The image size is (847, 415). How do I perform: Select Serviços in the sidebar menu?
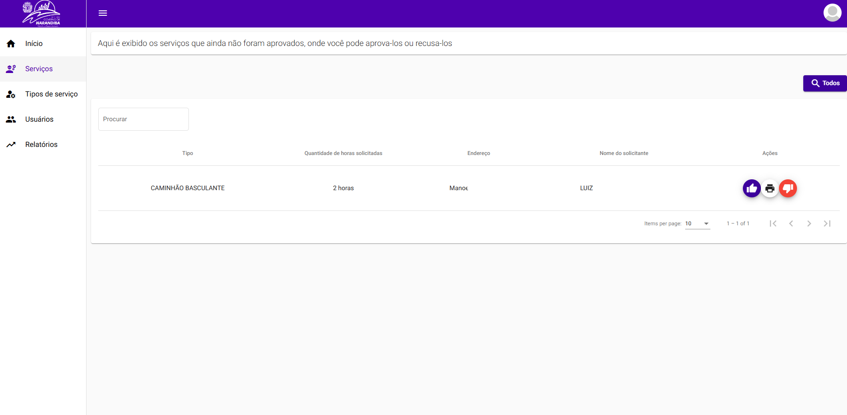point(43,69)
